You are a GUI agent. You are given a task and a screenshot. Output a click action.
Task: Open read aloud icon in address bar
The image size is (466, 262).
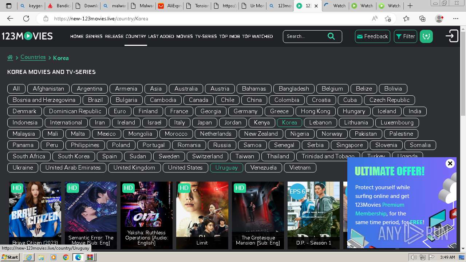click(375, 19)
